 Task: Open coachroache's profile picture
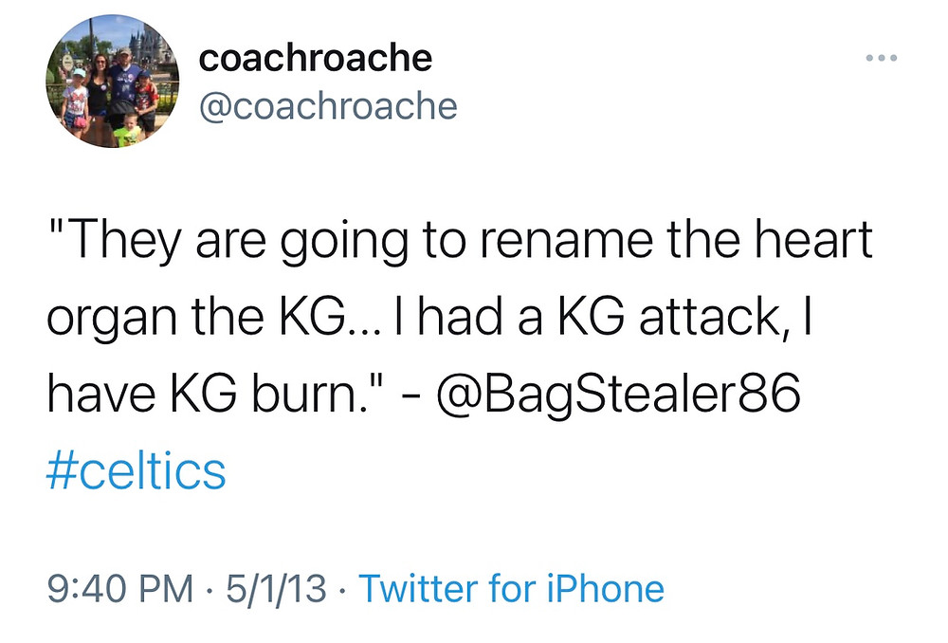click(x=113, y=81)
